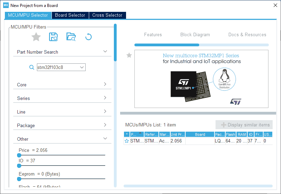Click the save search icon
281x194 pixels.
53,37
